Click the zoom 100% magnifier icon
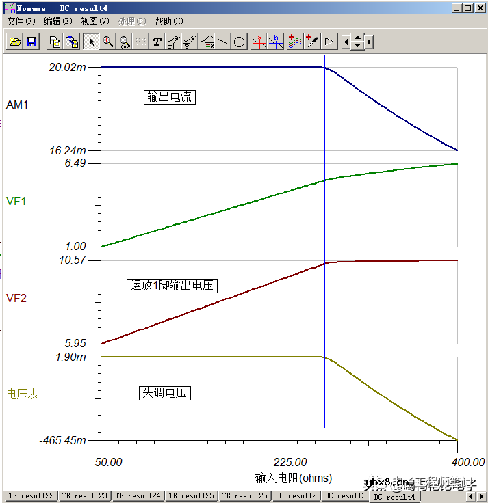 124,42
